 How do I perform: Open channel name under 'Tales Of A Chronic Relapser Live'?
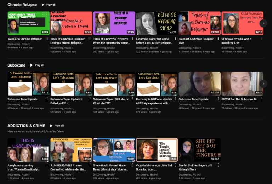(190, 48)
